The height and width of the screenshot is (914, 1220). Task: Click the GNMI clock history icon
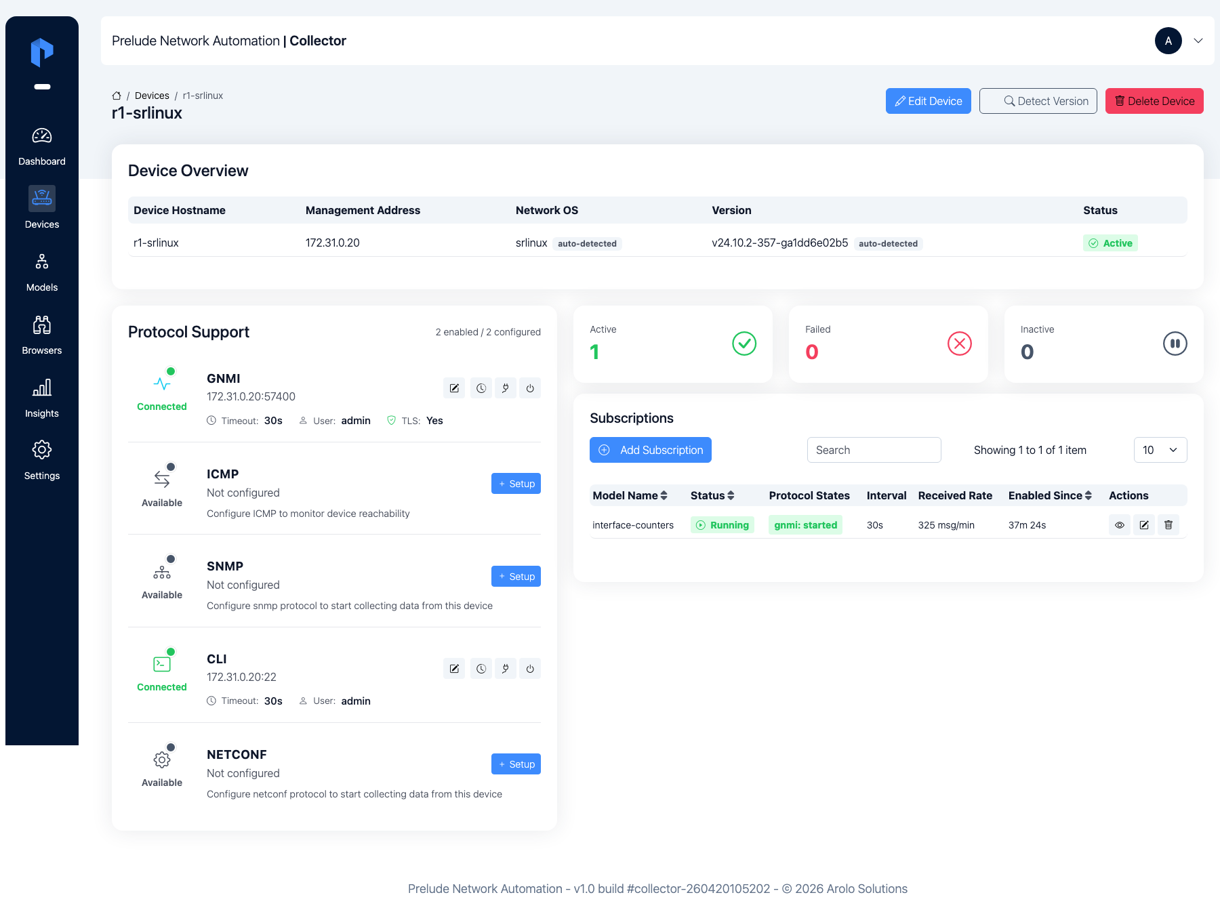click(481, 388)
